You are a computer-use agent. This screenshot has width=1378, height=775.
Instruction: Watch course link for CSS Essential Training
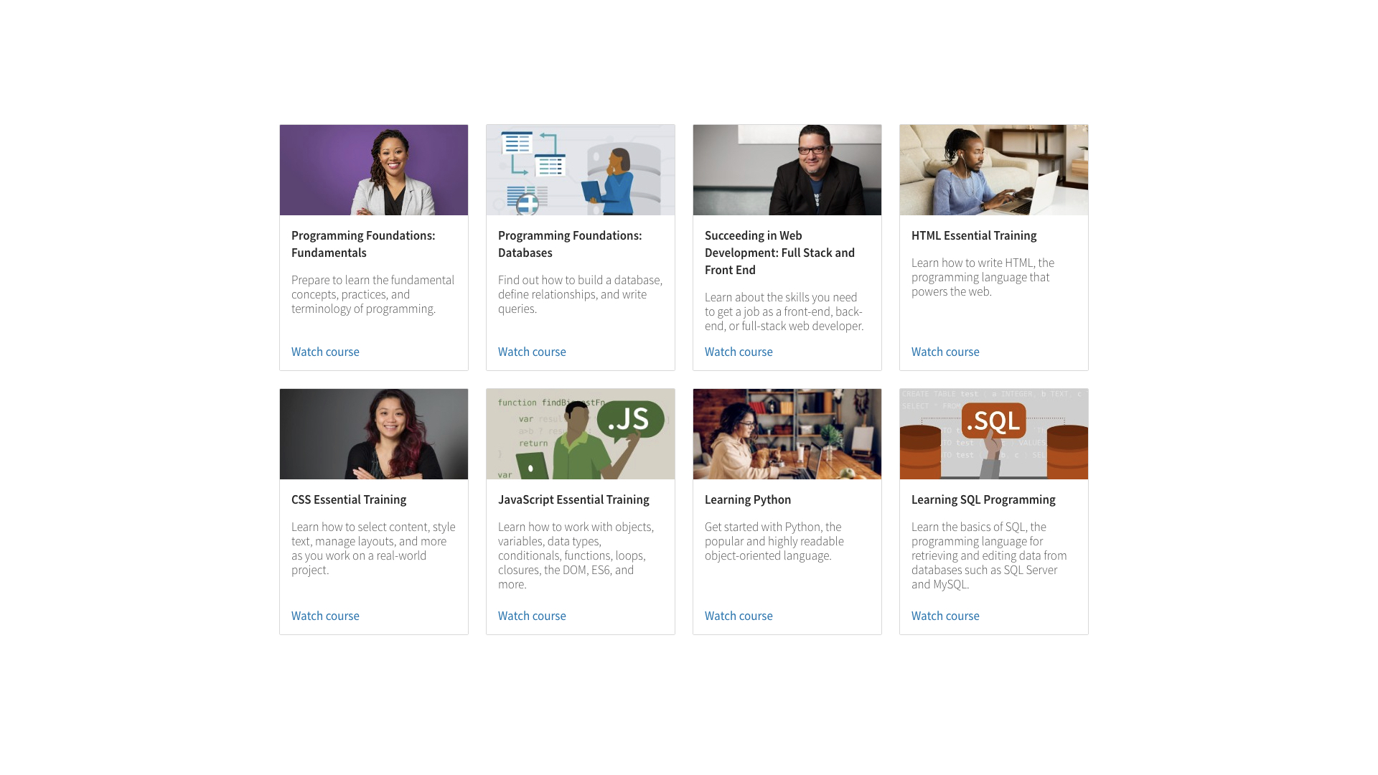[x=325, y=616]
